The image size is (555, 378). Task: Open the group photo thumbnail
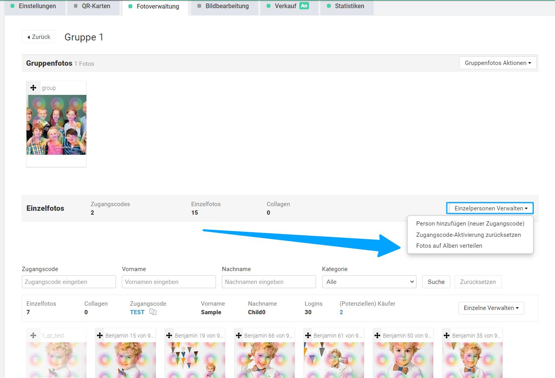tap(56, 125)
